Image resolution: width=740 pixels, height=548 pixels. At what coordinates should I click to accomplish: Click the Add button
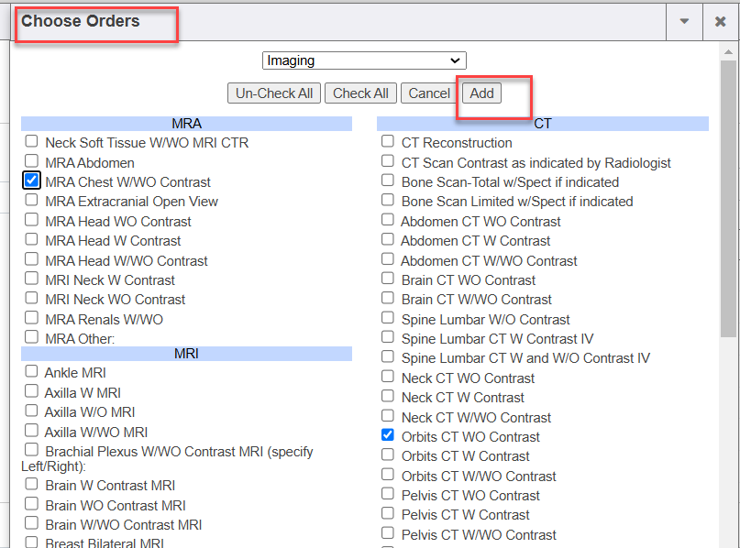pos(481,93)
